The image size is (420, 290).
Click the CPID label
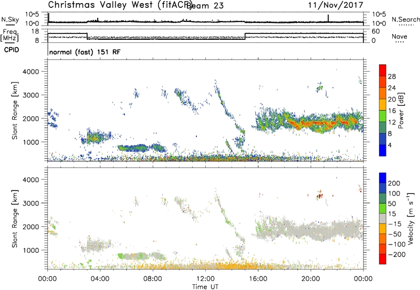[x=12, y=50]
